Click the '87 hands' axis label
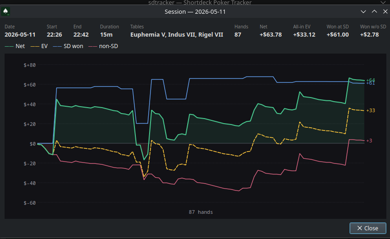 pos(201,212)
